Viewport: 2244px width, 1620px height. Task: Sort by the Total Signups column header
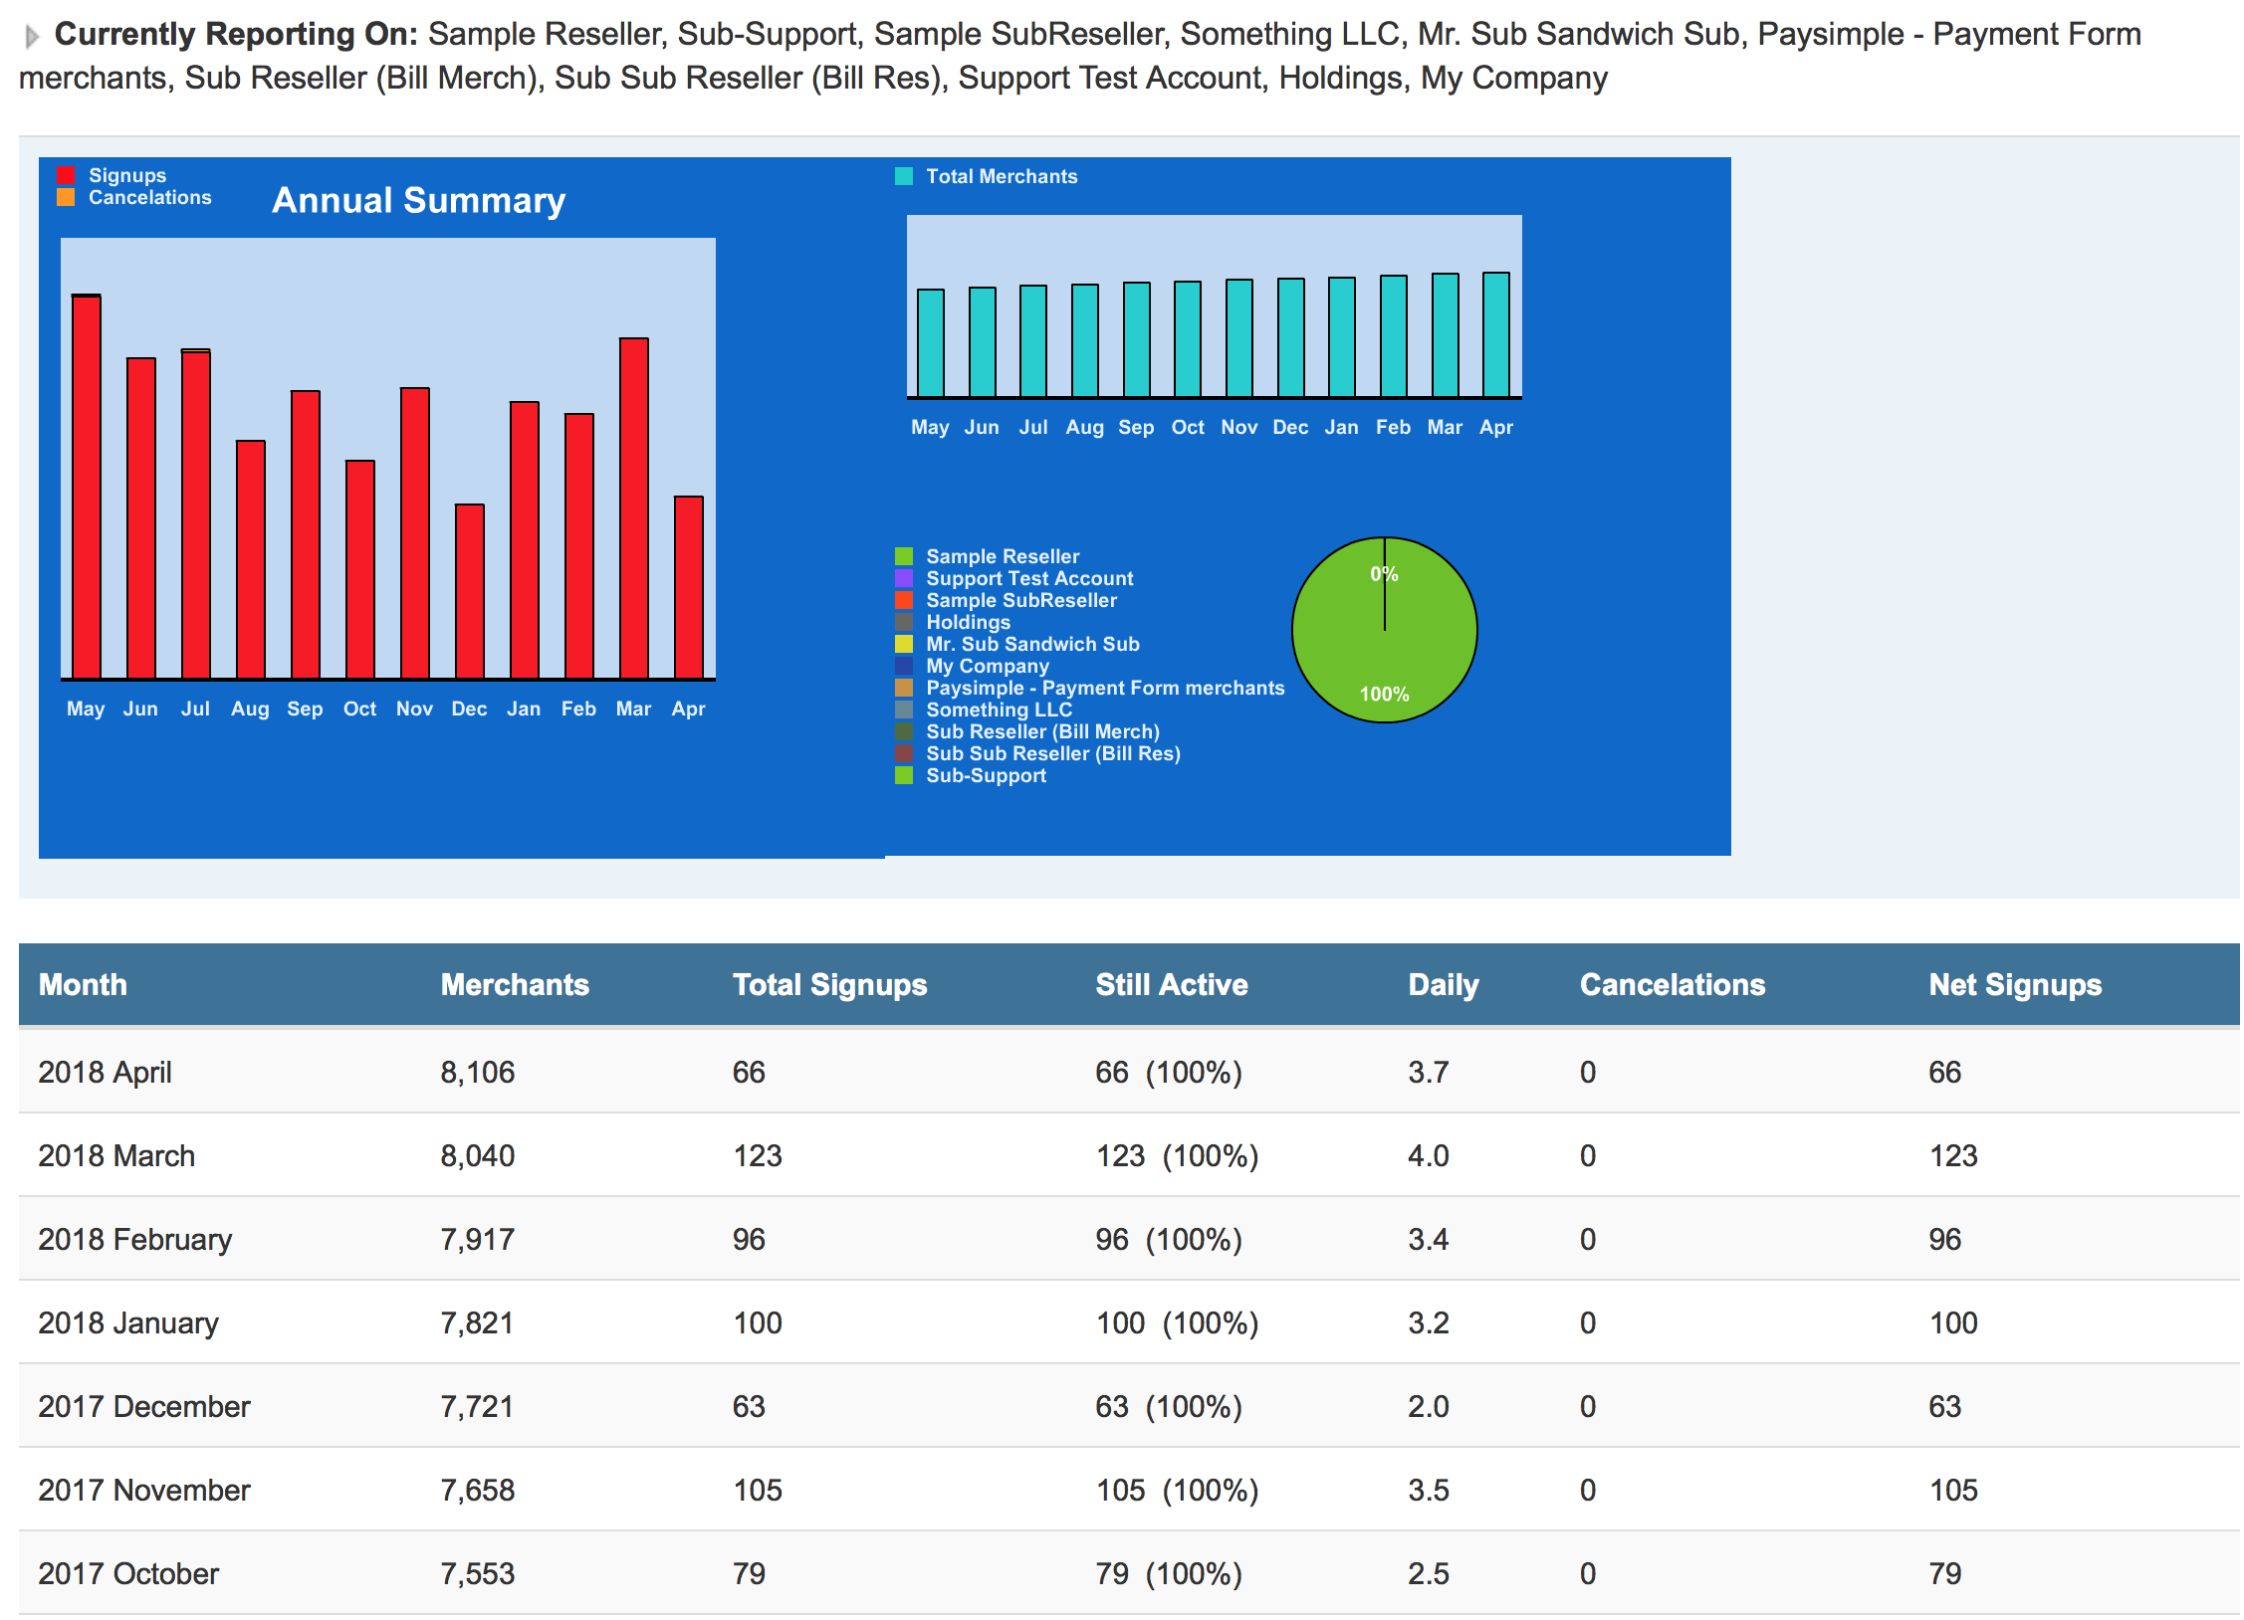click(829, 984)
